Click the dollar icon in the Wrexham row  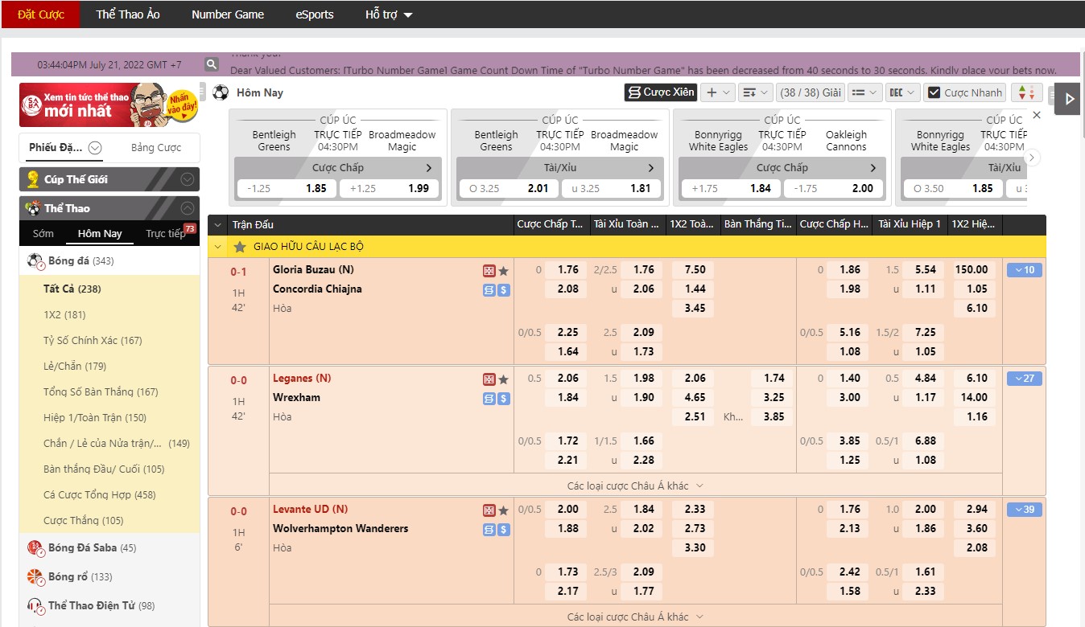click(504, 399)
